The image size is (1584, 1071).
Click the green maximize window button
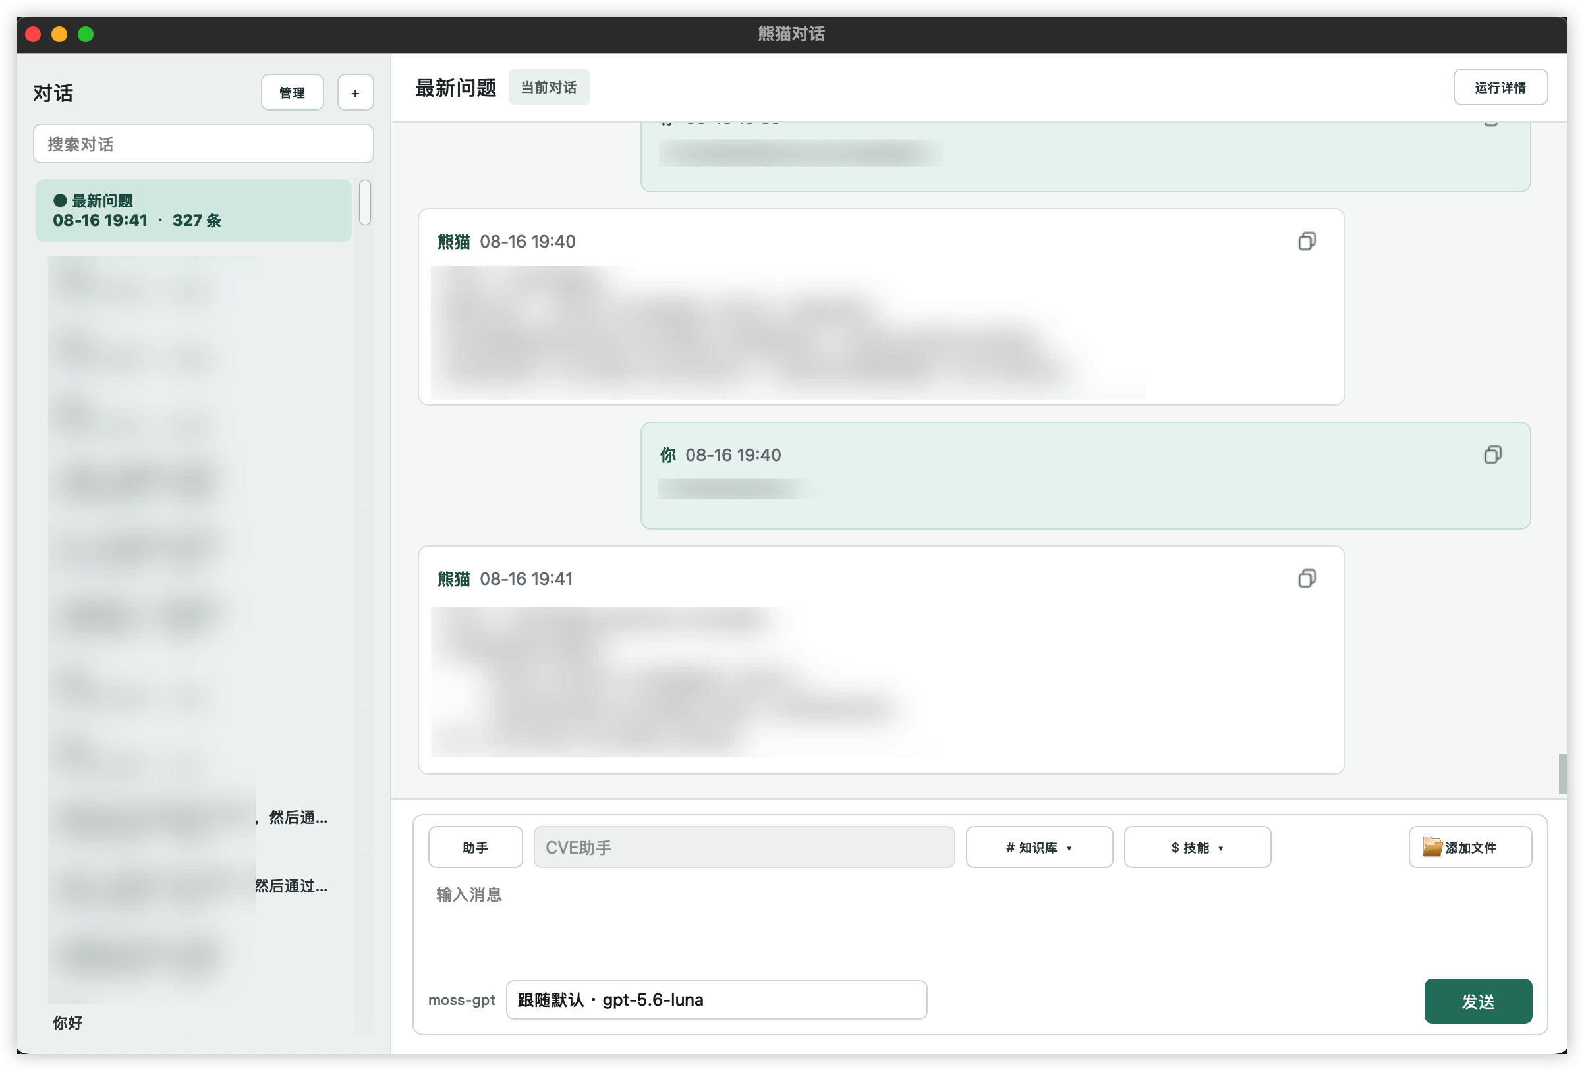tap(85, 34)
